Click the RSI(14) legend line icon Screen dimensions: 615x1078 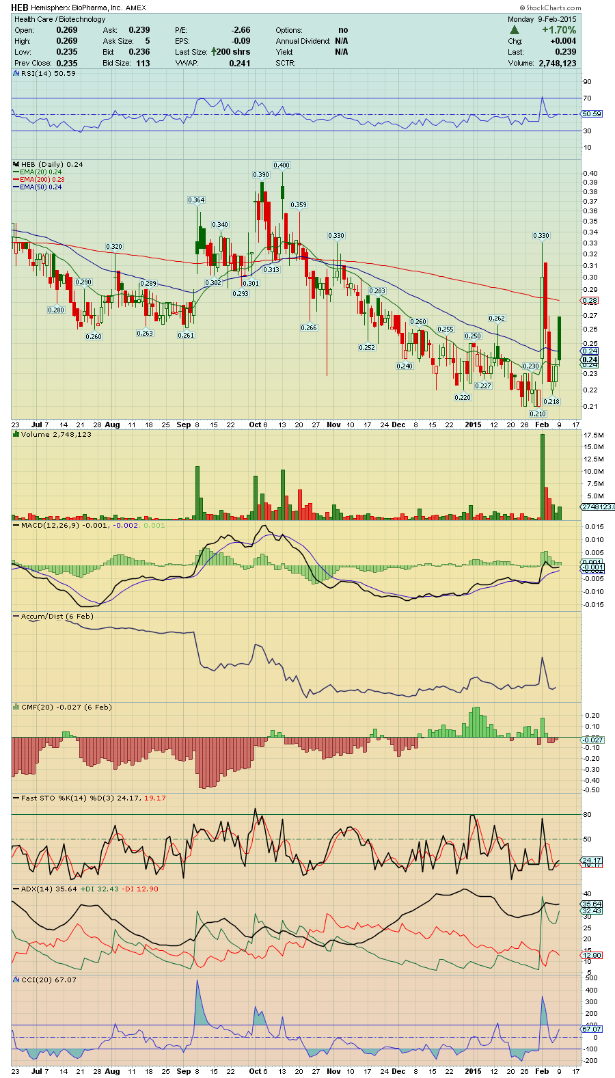click(16, 73)
